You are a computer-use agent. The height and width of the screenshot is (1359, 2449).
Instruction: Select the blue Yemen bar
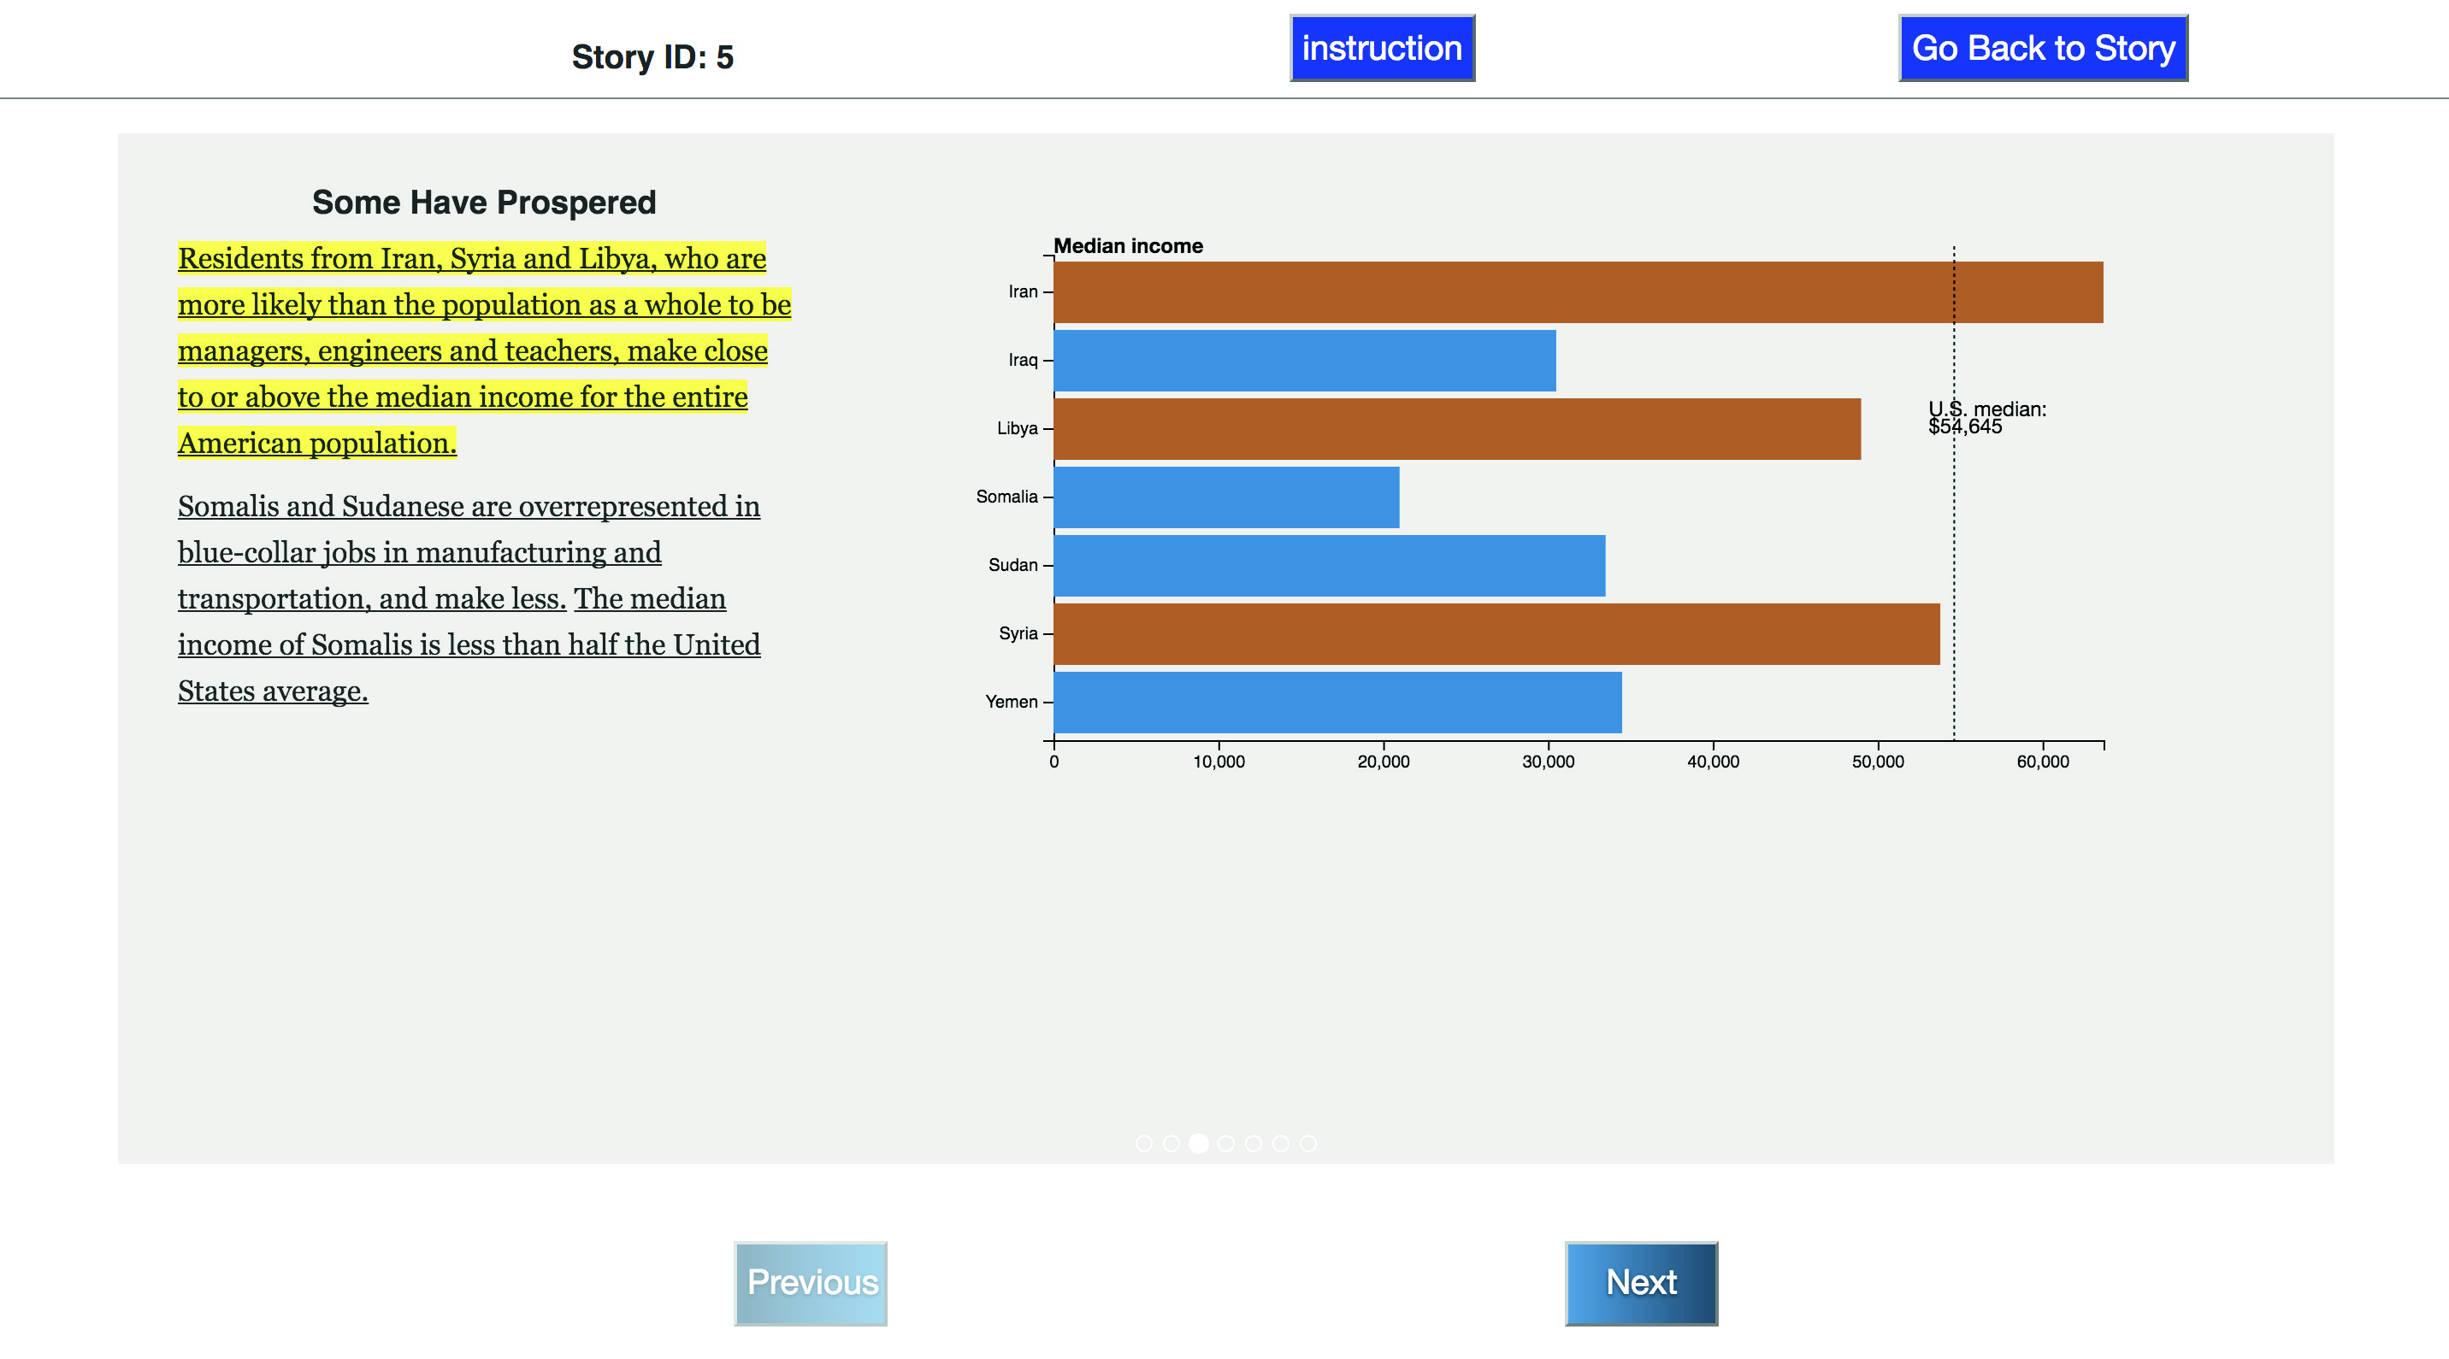pyautogui.click(x=1337, y=703)
